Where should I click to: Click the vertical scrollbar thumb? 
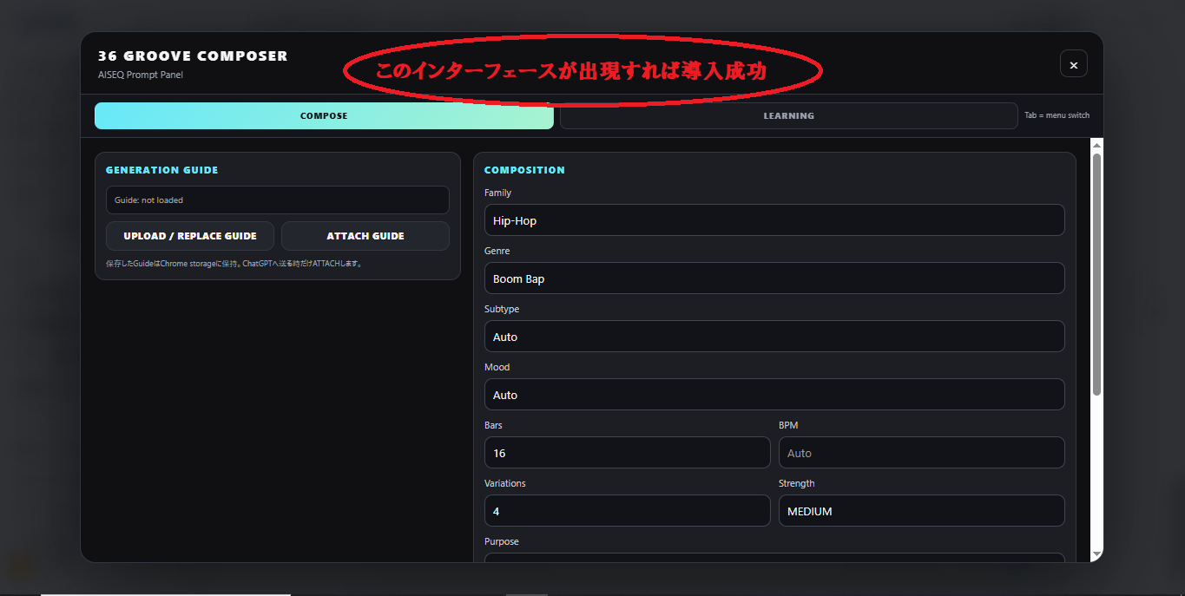point(1096,274)
